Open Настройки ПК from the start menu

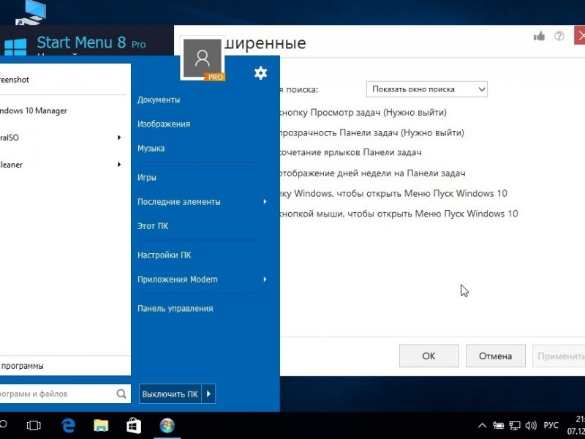click(x=164, y=255)
